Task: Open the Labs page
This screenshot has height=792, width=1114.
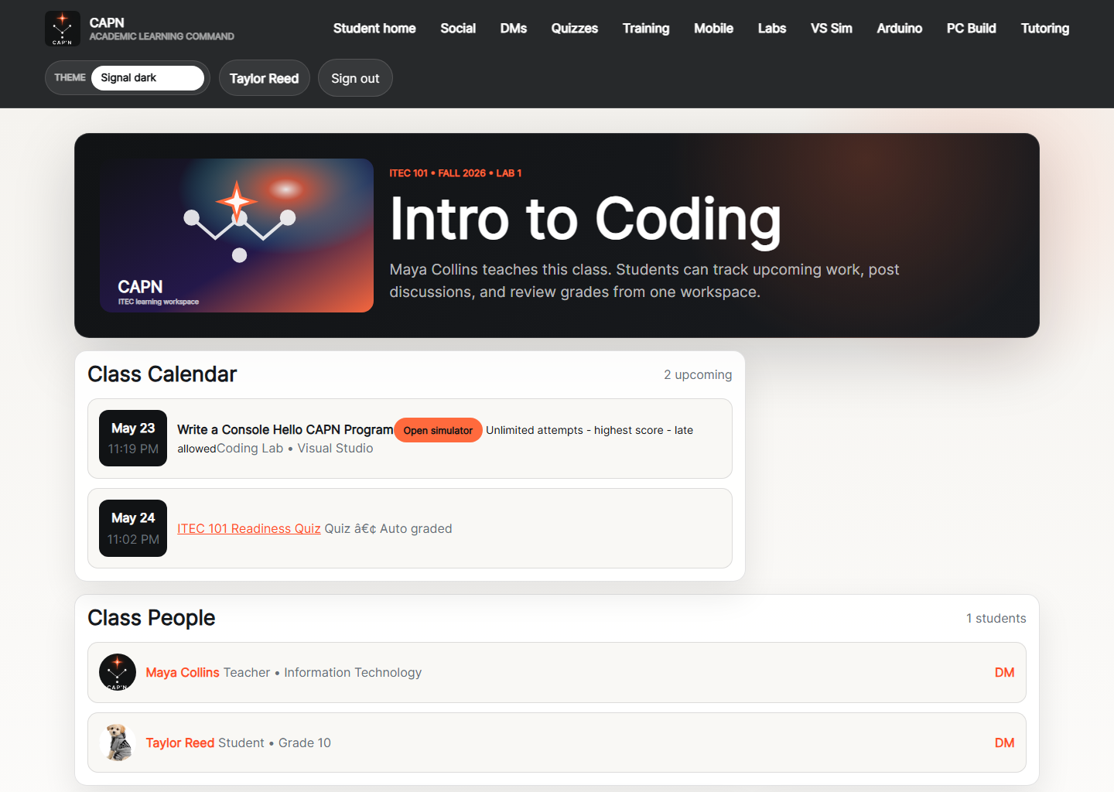Action: point(772,29)
